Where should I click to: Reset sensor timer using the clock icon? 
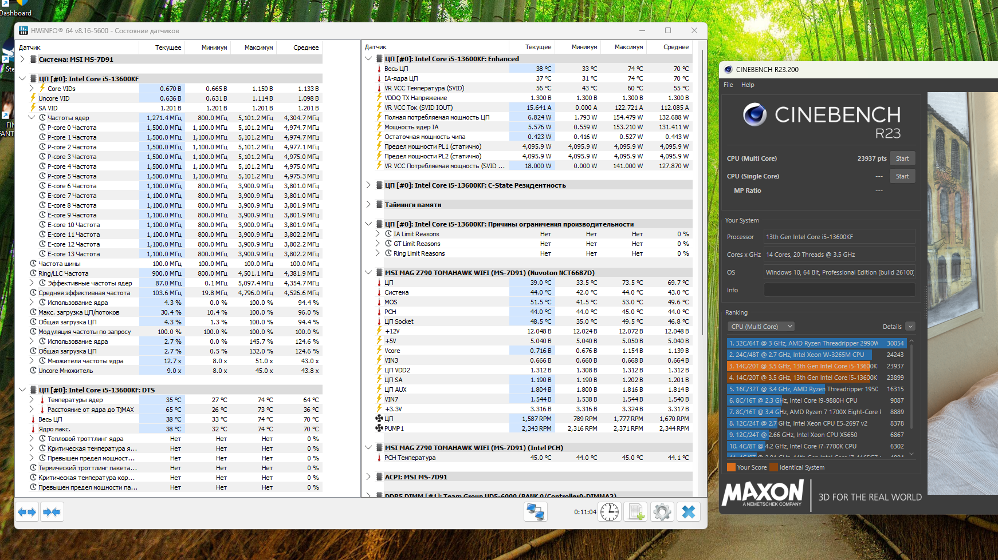610,512
